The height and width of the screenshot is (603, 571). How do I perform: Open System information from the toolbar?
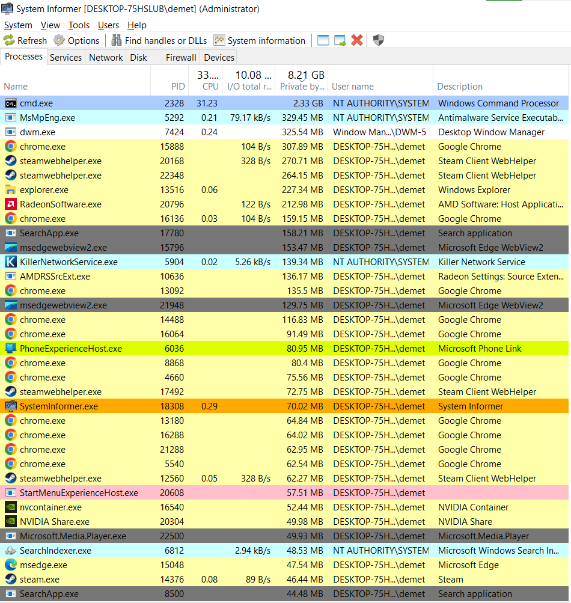[x=218, y=40]
